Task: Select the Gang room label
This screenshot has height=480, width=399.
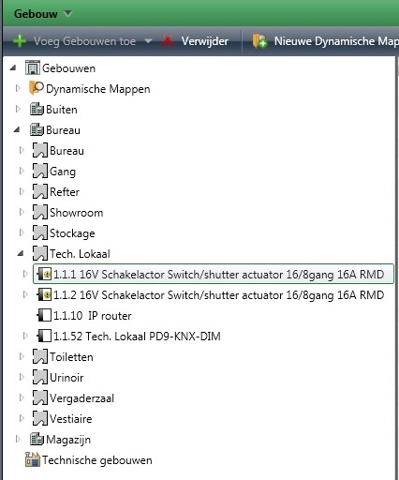Action: click(x=63, y=172)
